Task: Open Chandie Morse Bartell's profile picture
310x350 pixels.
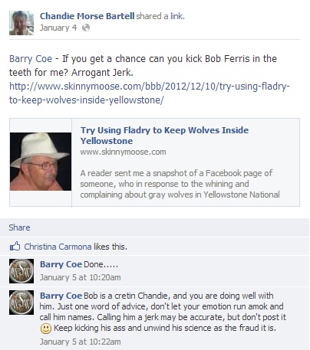Action: (21, 23)
